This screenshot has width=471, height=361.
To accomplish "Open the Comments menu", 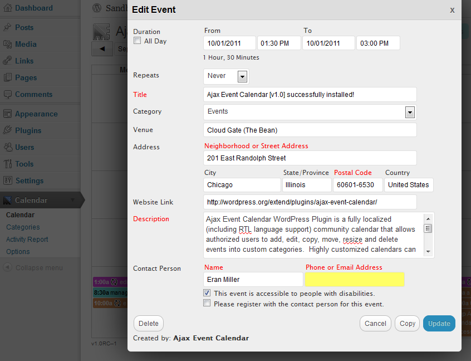I will 33,94.
